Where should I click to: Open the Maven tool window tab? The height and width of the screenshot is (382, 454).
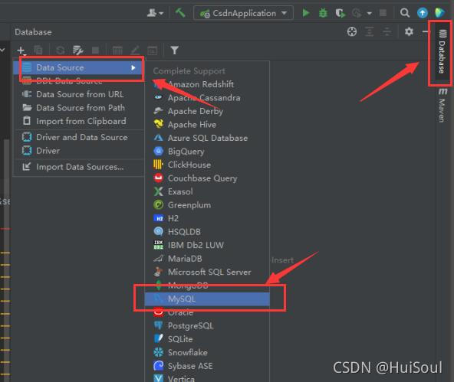coord(442,106)
